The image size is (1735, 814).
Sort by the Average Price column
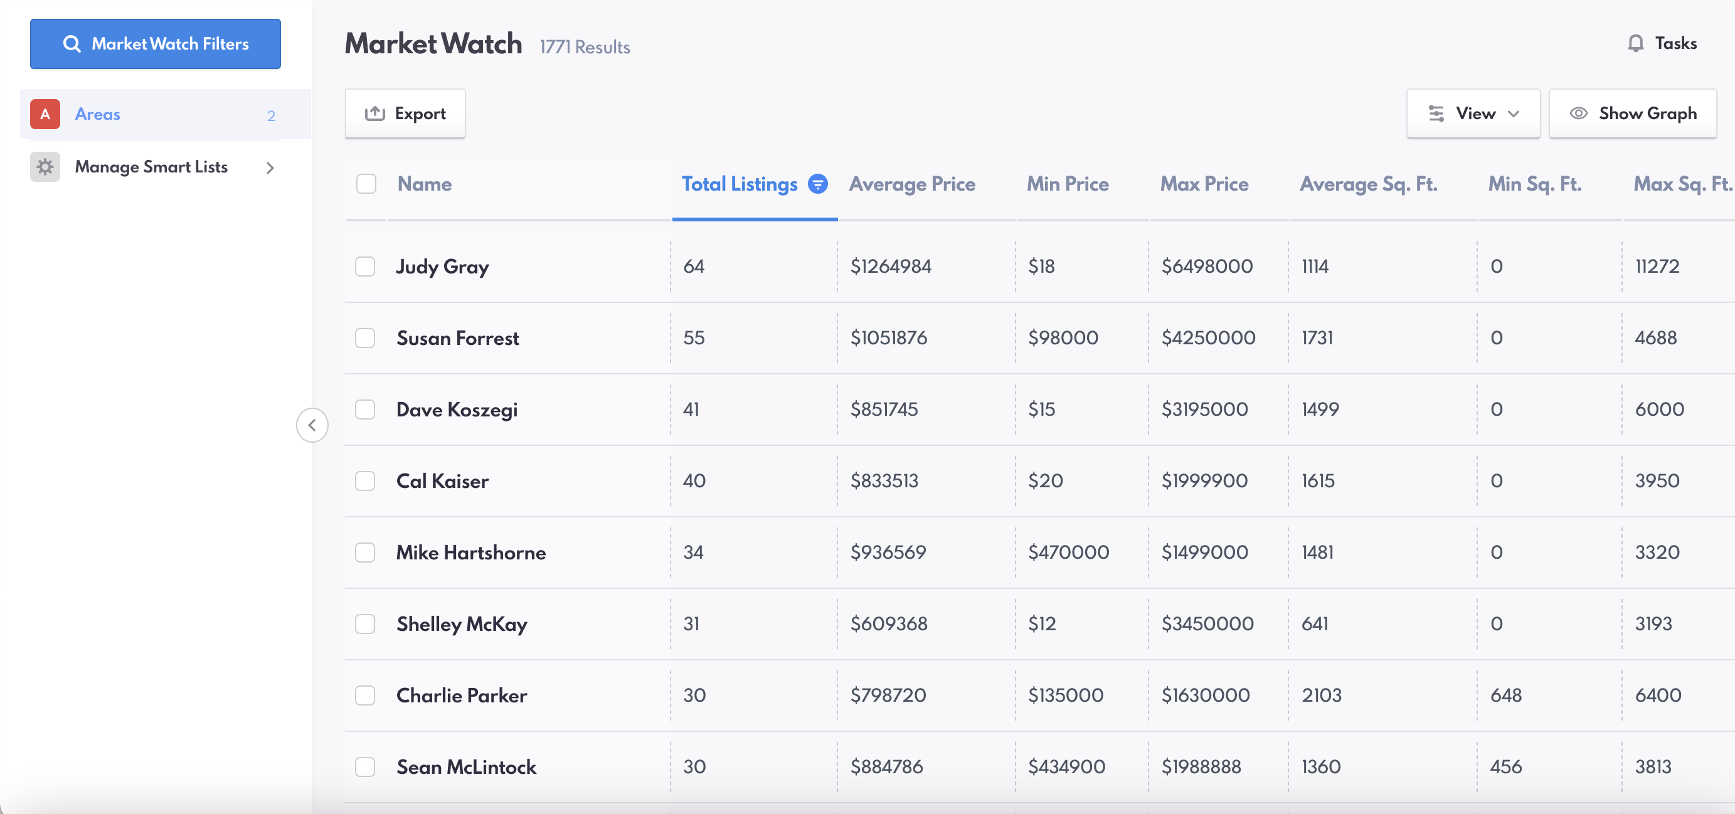coord(912,184)
